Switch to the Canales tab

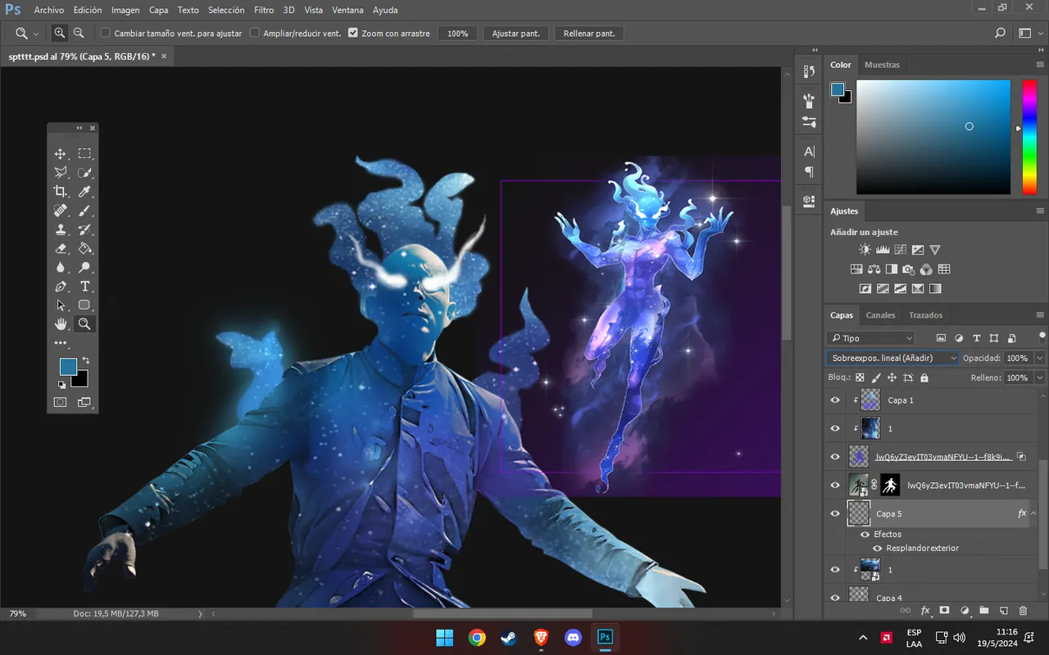(x=880, y=315)
